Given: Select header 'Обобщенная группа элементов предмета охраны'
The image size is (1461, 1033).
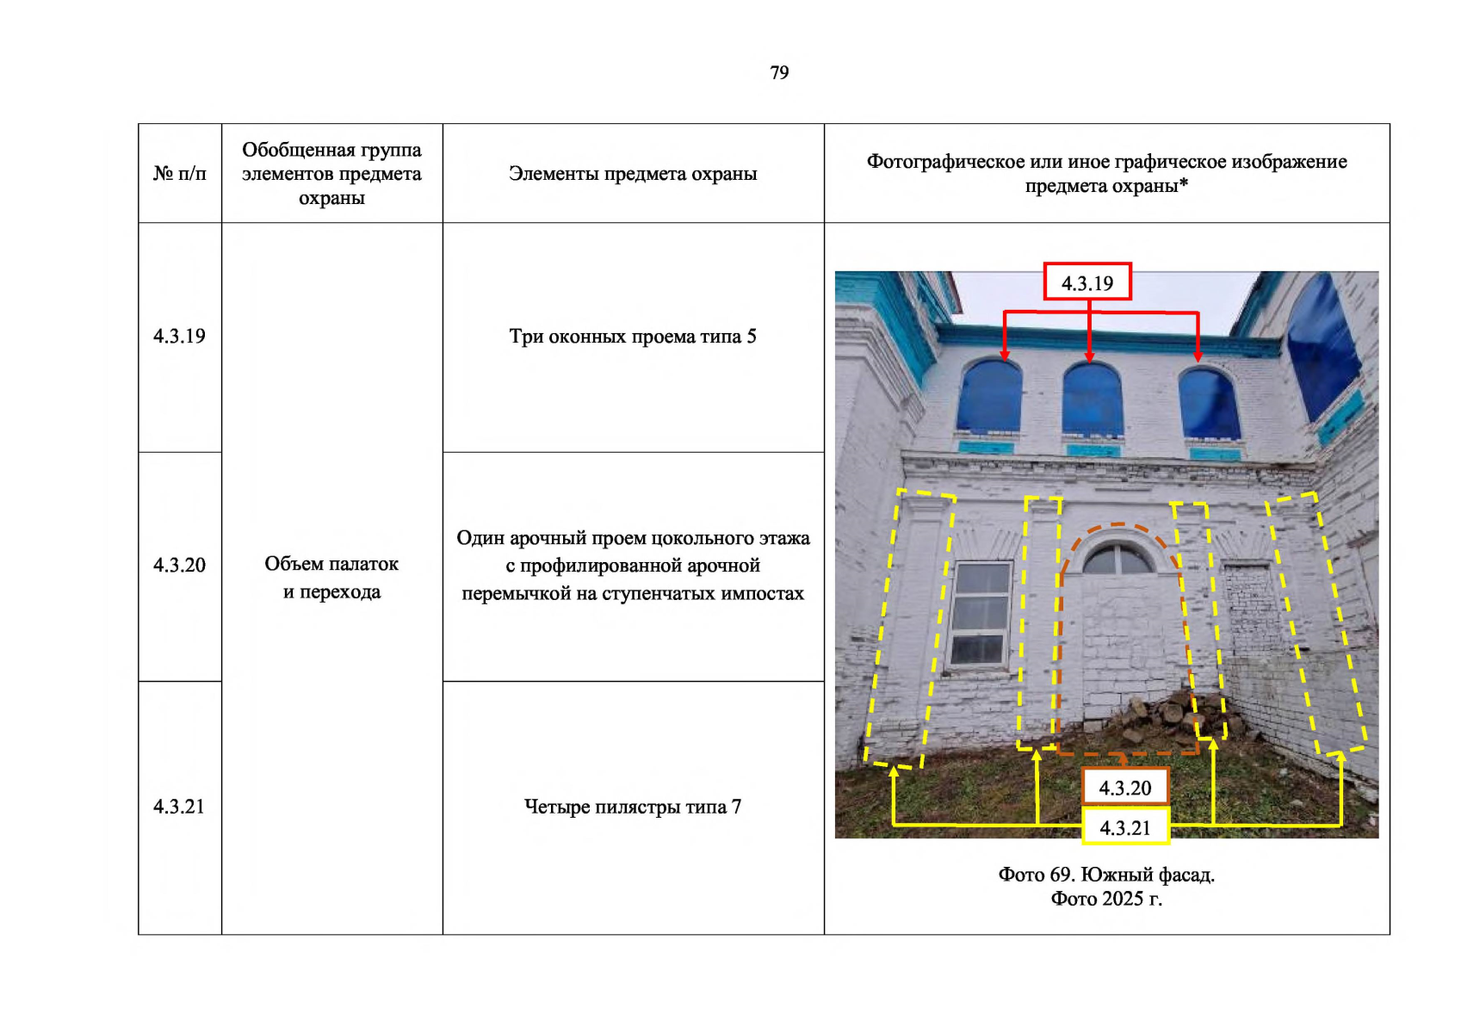Looking at the screenshot, I should pyautogui.click(x=331, y=174).
